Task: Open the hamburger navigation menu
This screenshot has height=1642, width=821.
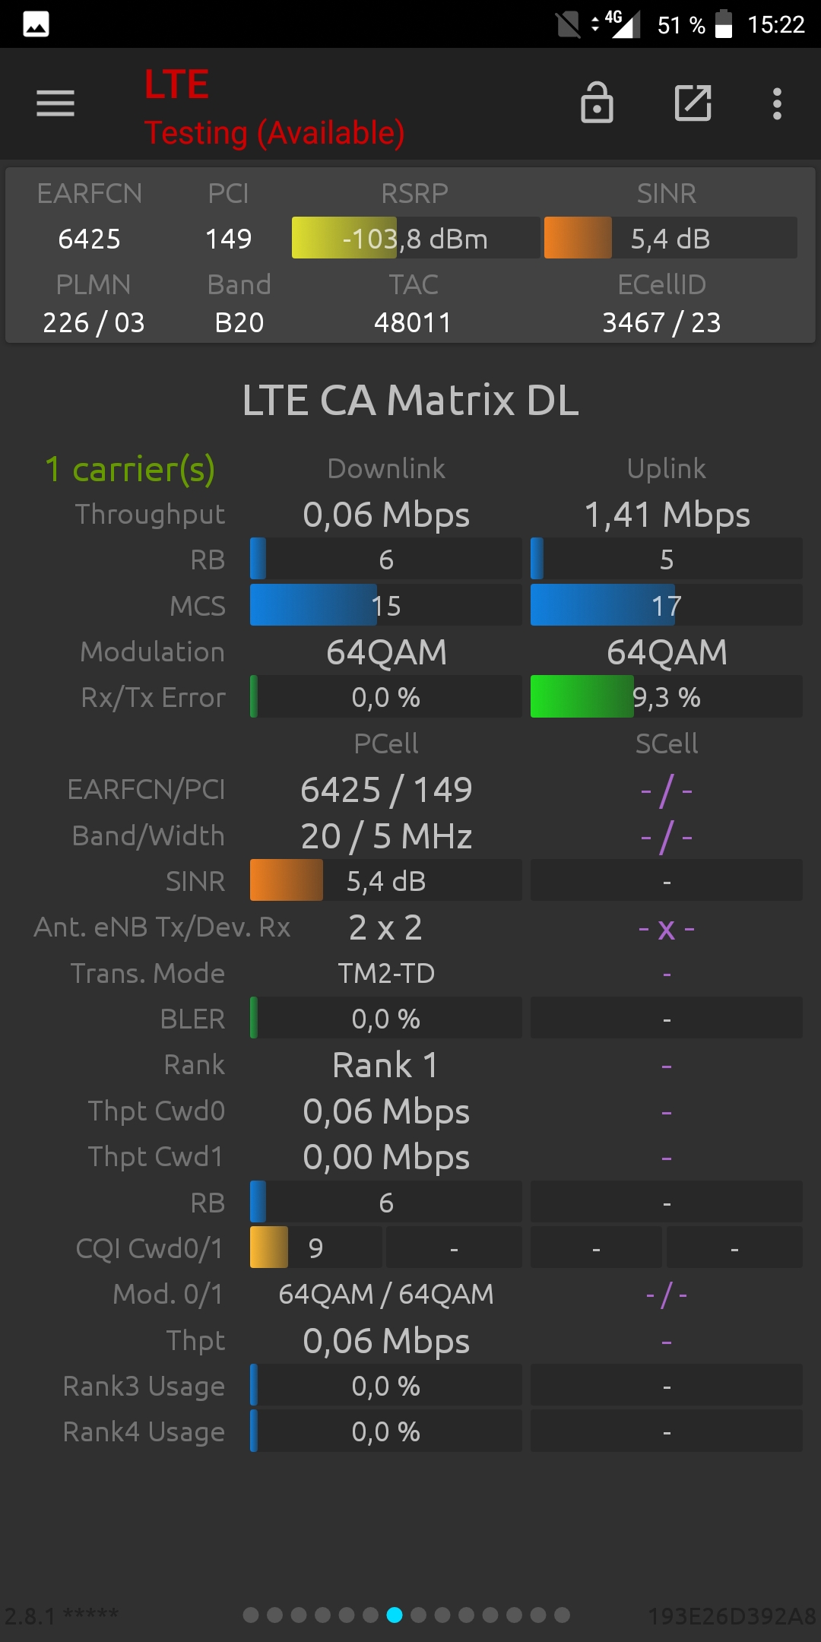Action: (55, 103)
